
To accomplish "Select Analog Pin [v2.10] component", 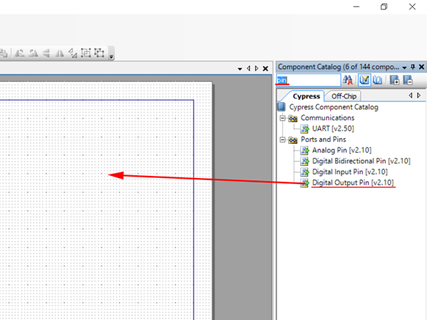I will [342, 150].
